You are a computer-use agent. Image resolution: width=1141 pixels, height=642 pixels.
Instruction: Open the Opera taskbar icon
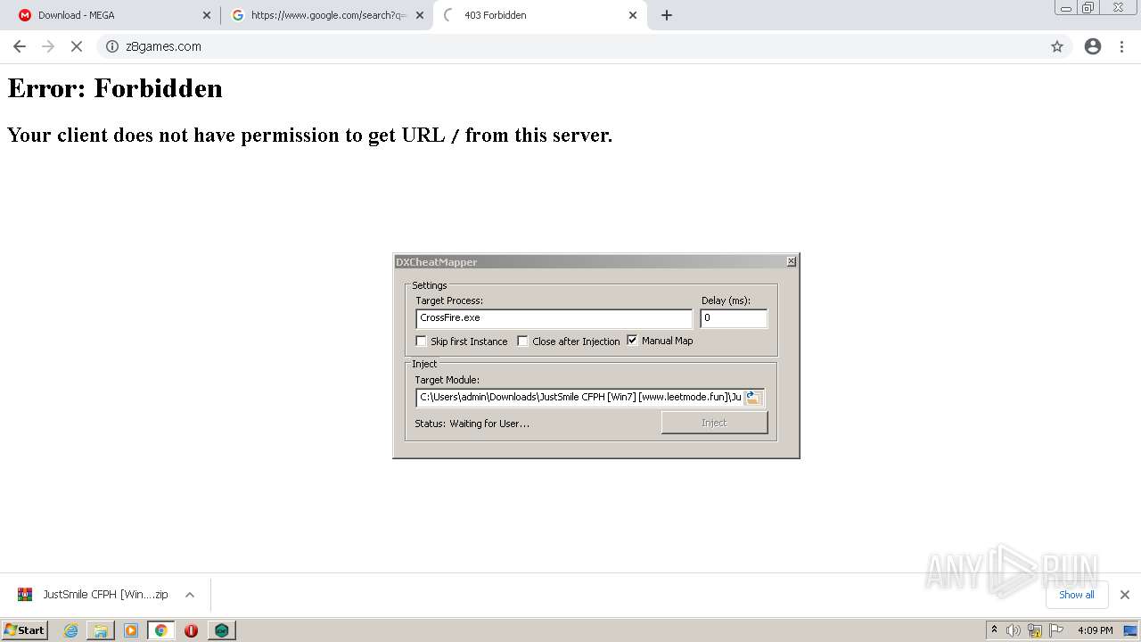click(x=191, y=630)
